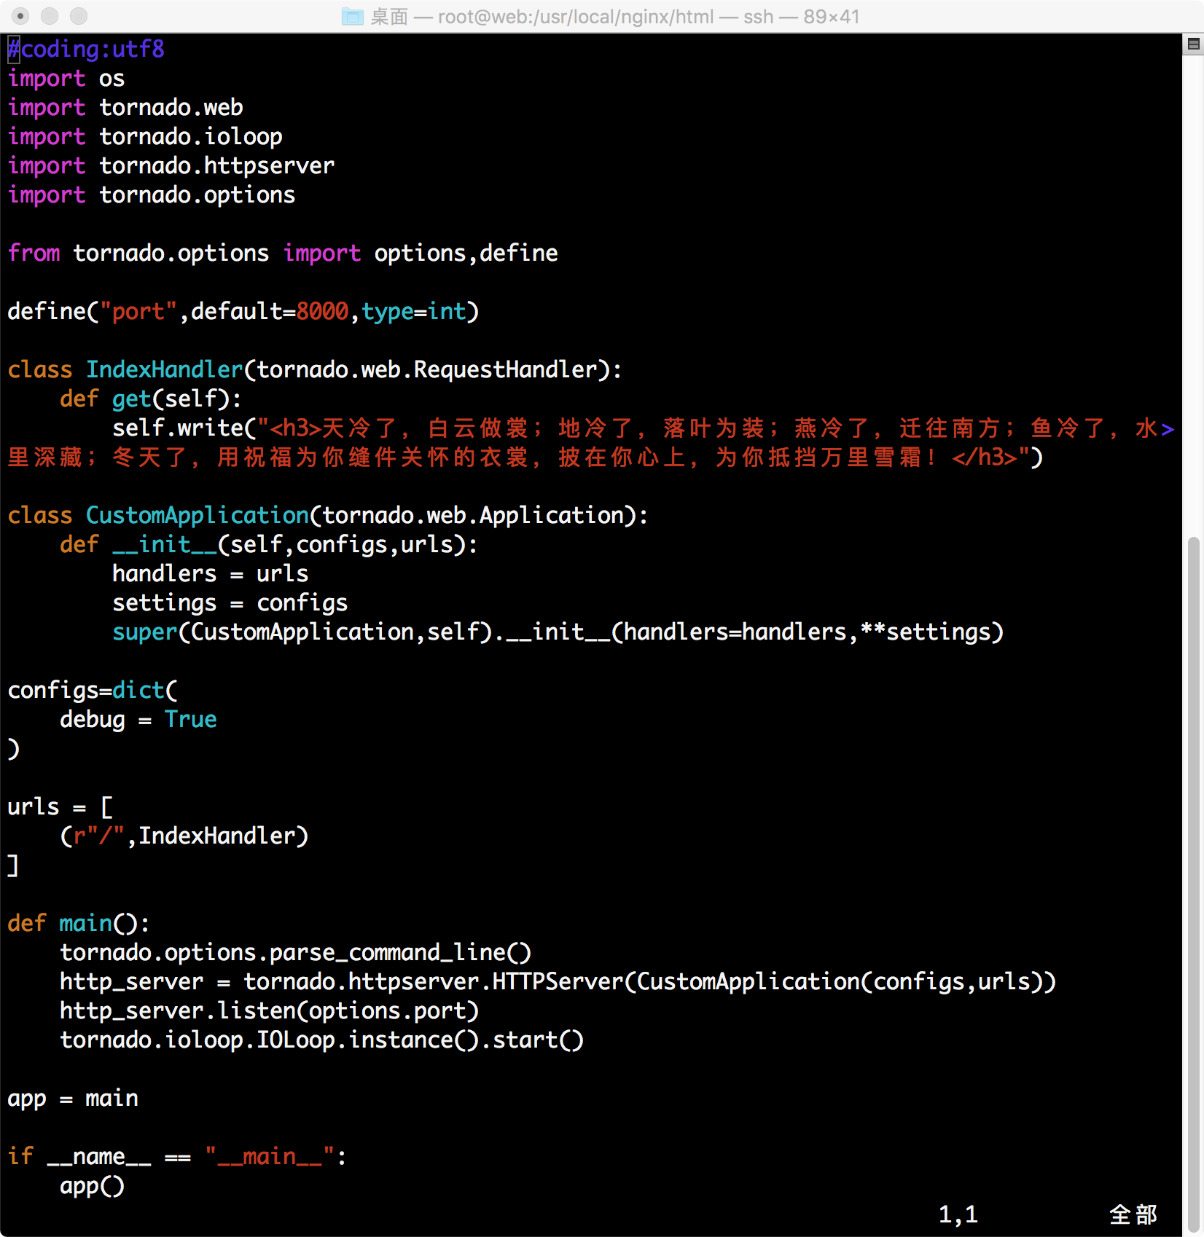Click the 'import tornado.options' line
This screenshot has width=1204, height=1237.
[152, 195]
